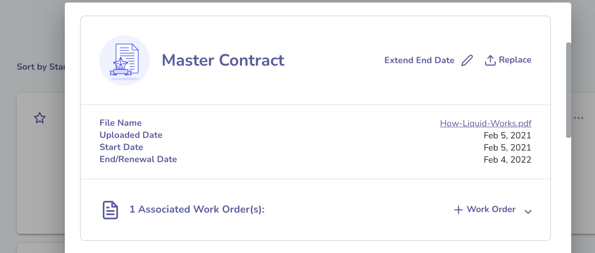Image resolution: width=595 pixels, height=253 pixels.
Task: Click the pencil edit icon
Action: coord(467,61)
